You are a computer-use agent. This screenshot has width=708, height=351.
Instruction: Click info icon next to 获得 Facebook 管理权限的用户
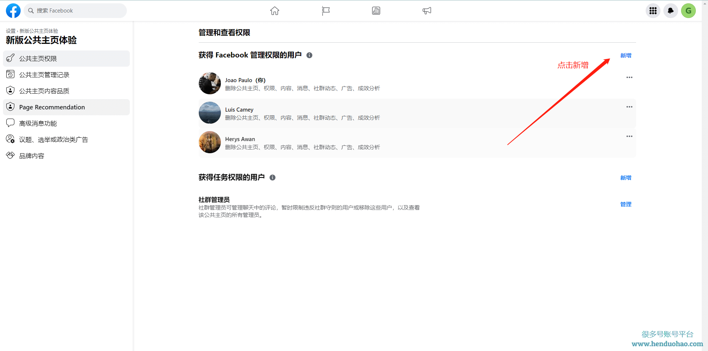pyautogui.click(x=309, y=55)
